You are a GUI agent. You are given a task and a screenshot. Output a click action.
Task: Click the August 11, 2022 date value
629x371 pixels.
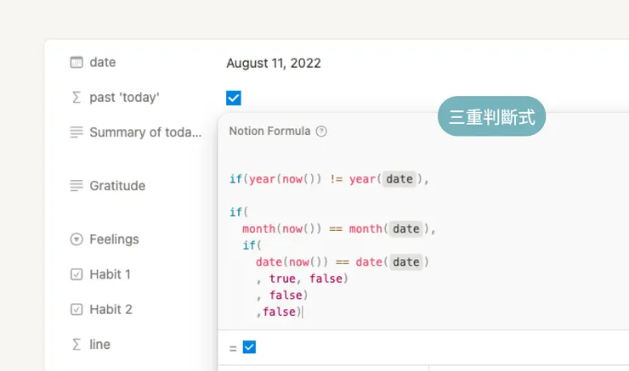(274, 63)
